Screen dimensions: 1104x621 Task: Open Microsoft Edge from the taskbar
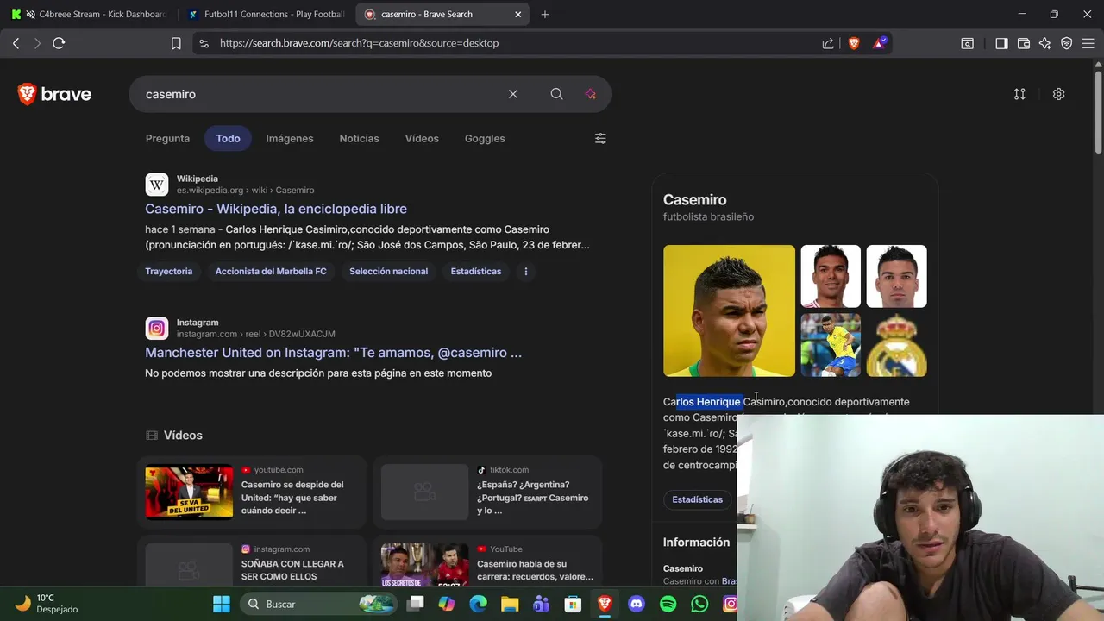click(x=478, y=604)
